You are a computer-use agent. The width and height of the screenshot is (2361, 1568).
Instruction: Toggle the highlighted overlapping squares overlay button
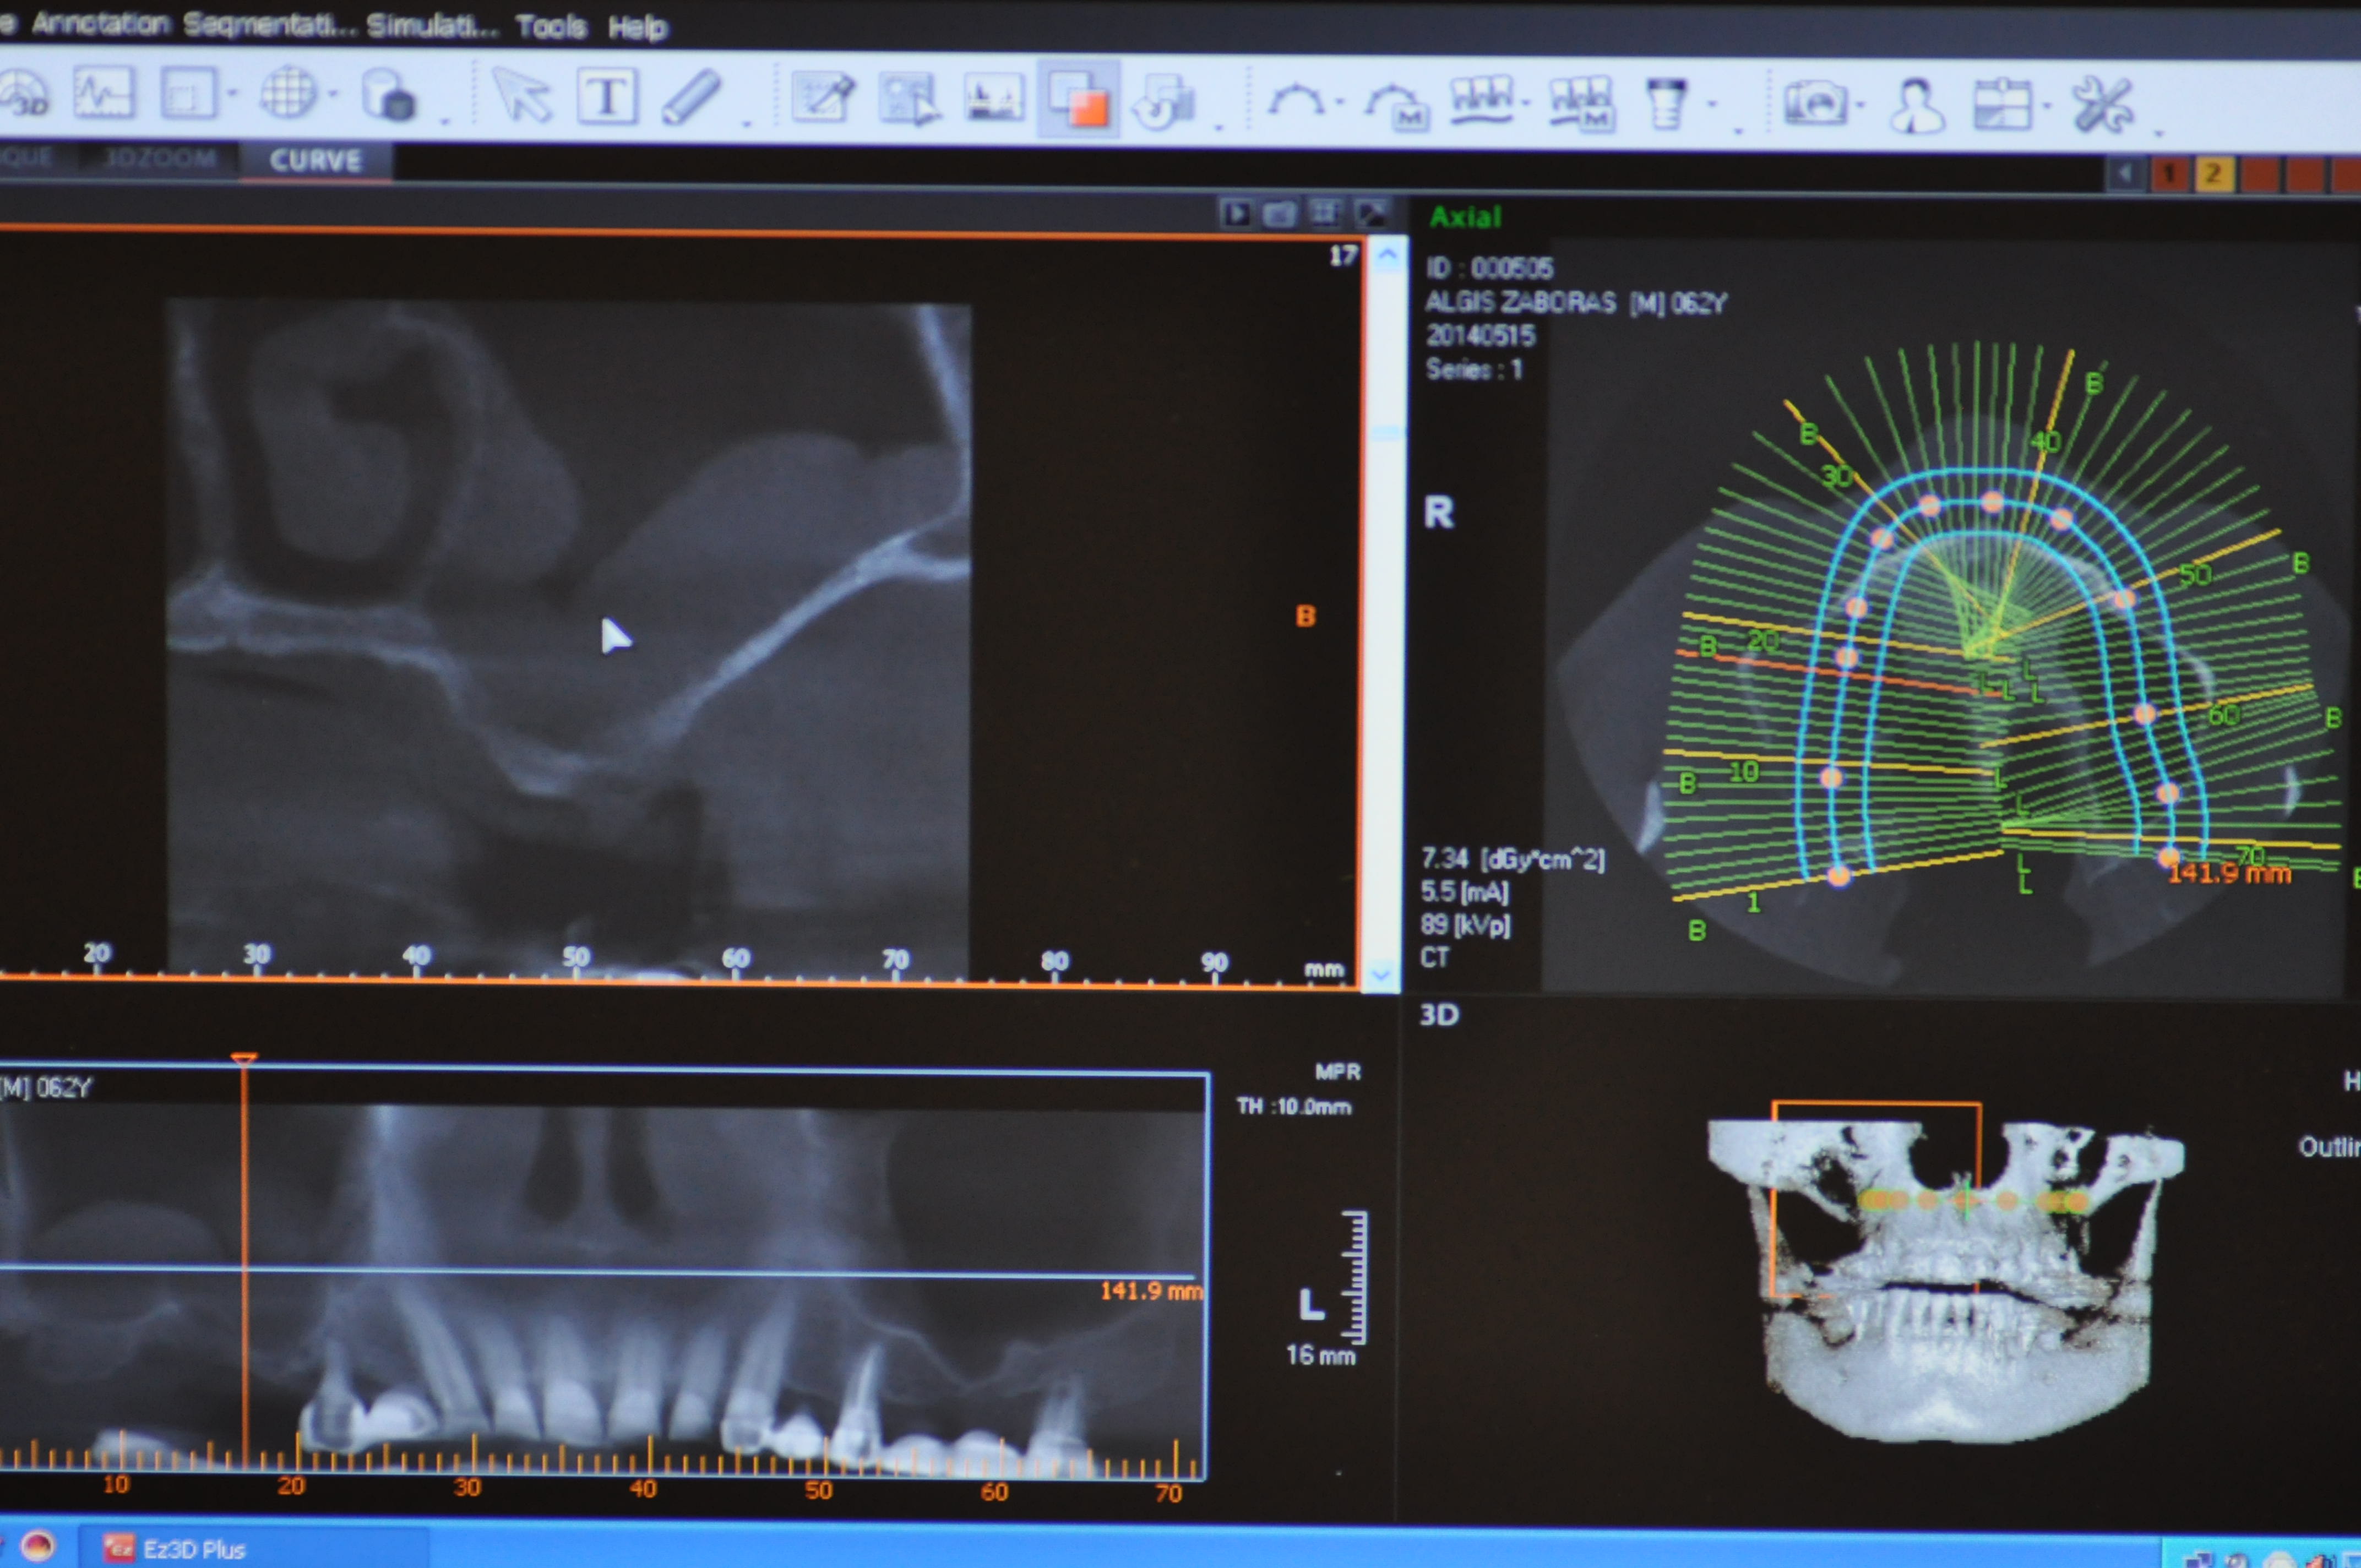(x=1078, y=100)
